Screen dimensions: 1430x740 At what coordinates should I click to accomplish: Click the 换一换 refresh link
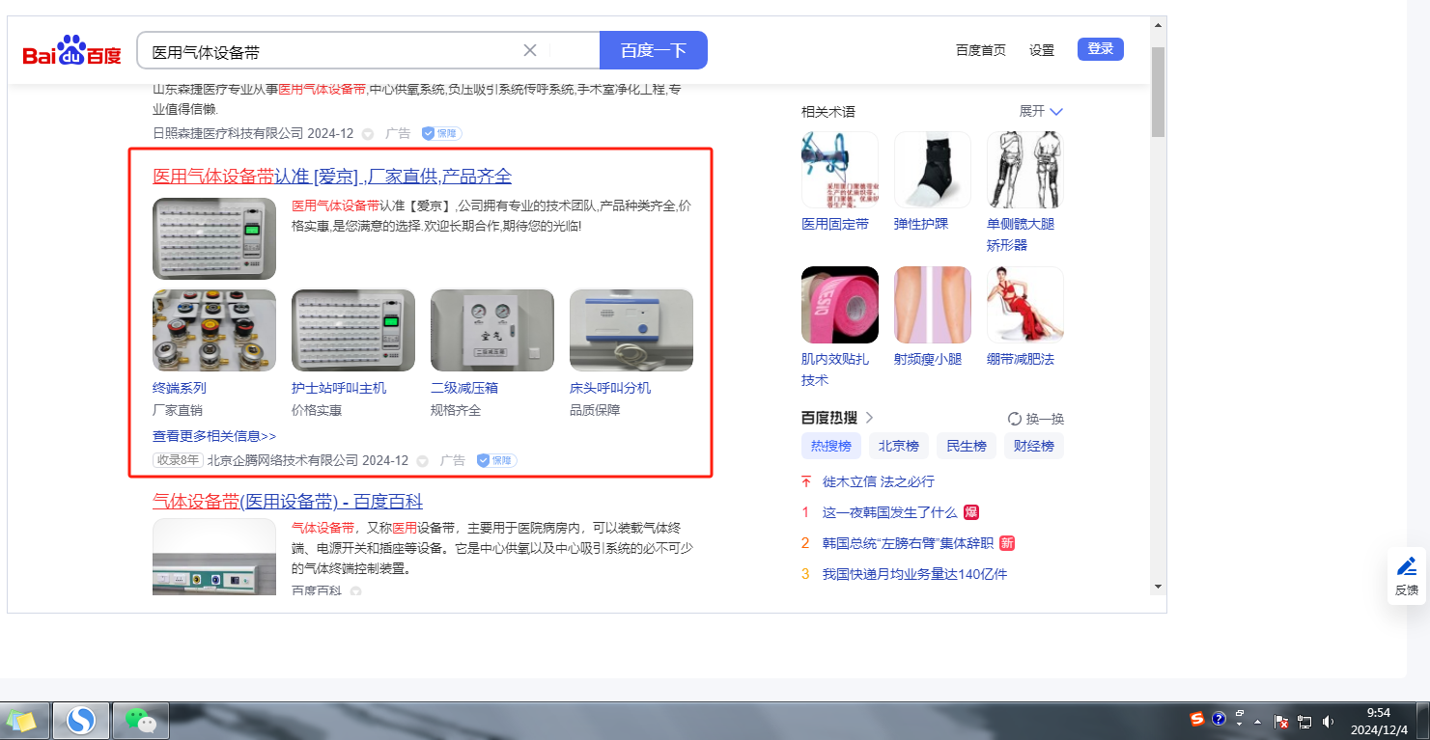point(1045,419)
